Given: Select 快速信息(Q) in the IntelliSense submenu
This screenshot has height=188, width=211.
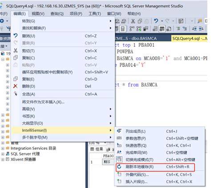Looking at the screenshot, I should click(160, 146).
